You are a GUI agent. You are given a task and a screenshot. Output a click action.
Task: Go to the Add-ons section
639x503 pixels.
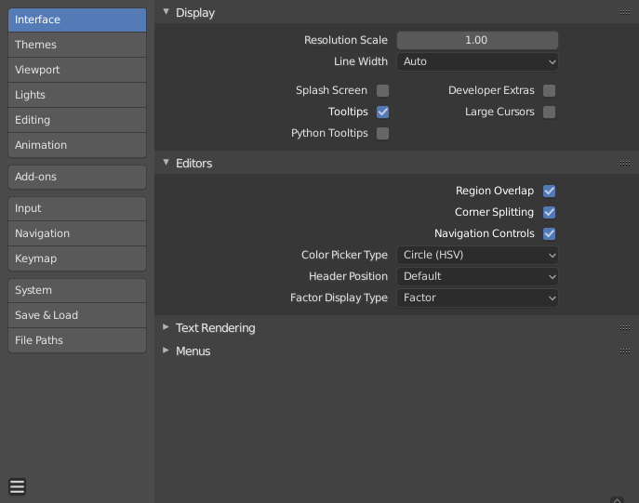pos(77,177)
